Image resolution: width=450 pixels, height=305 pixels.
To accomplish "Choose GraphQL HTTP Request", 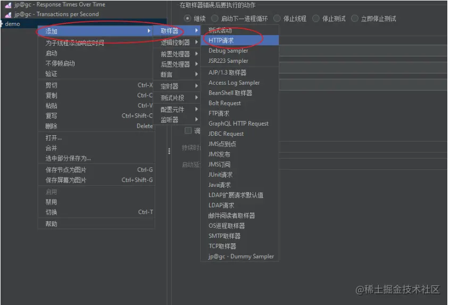I will pos(240,123).
